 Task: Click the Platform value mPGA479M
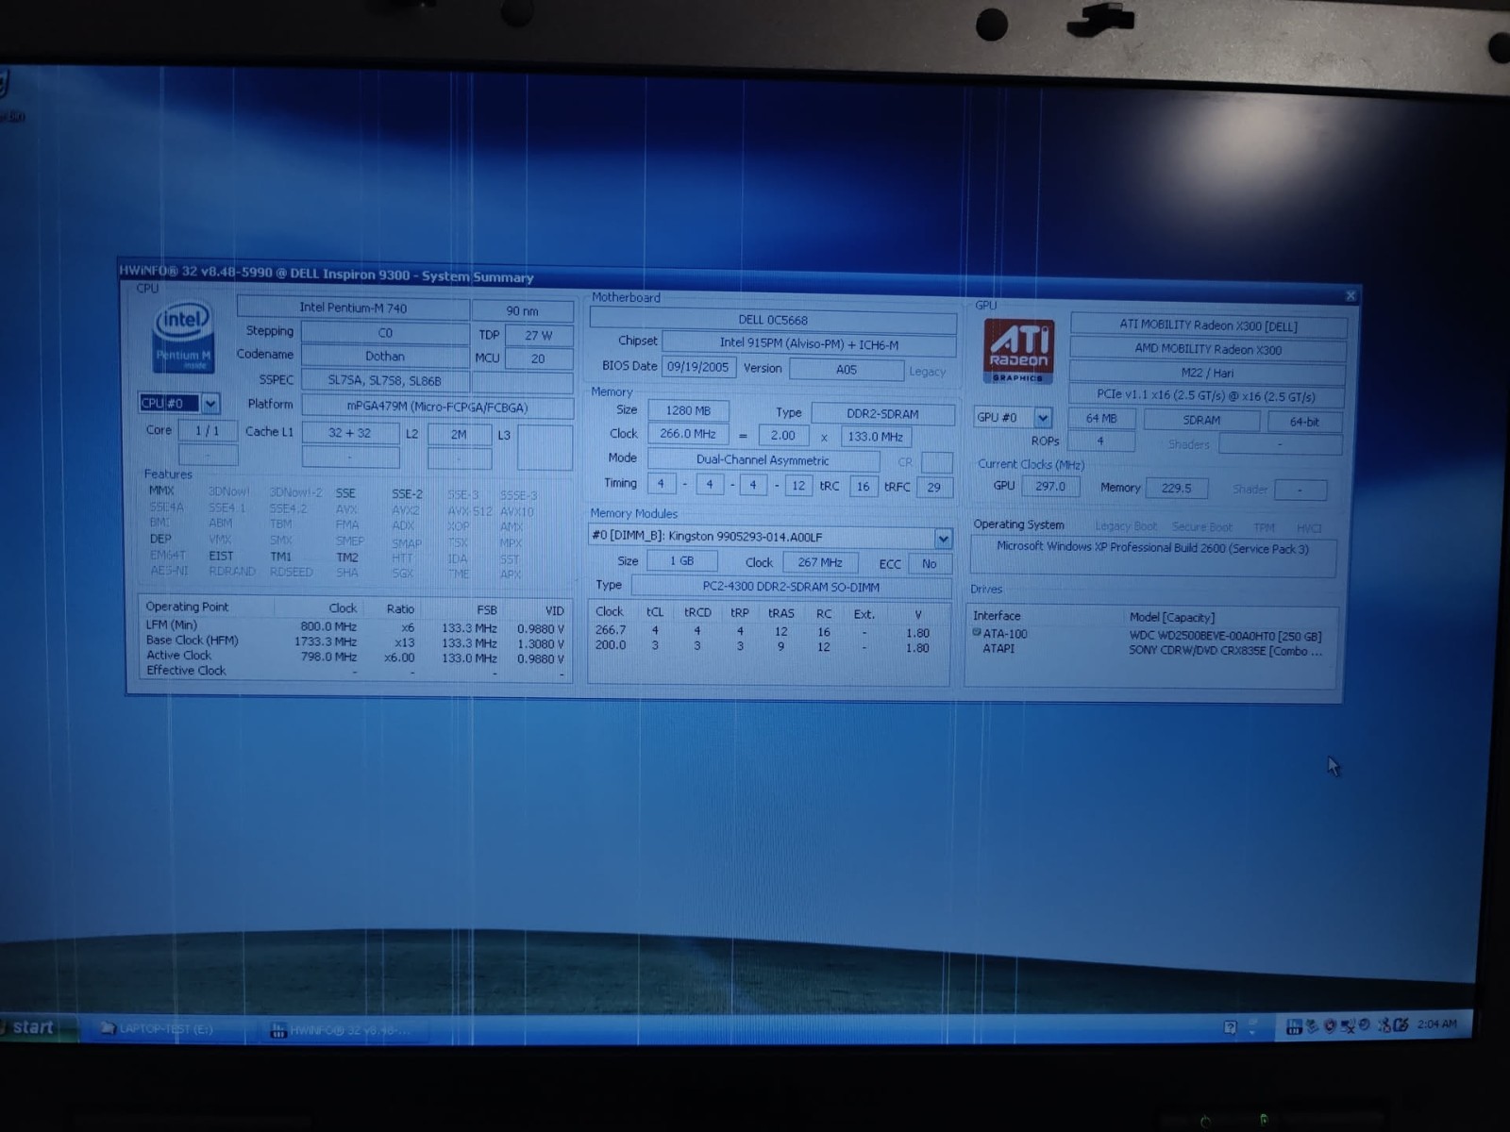[x=437, y=408]
